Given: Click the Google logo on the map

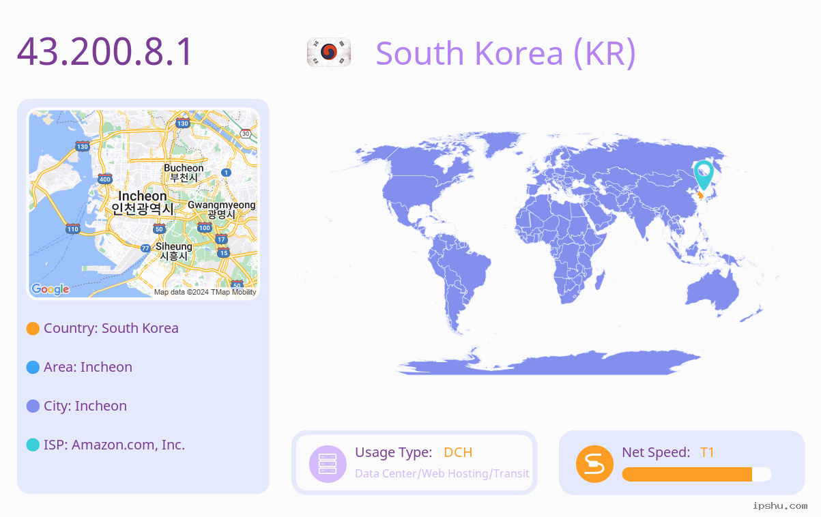Looking at the screenshot, I should [51, 289].
